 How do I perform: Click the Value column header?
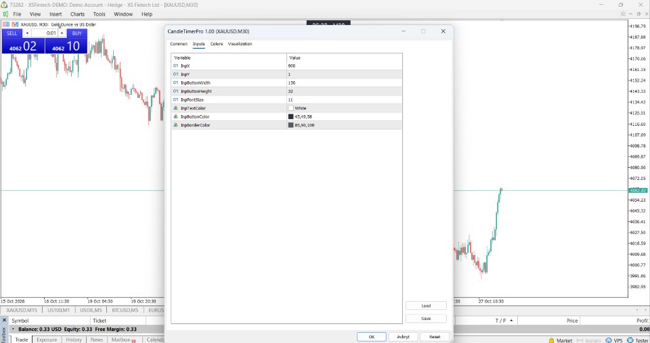(344, 58)
